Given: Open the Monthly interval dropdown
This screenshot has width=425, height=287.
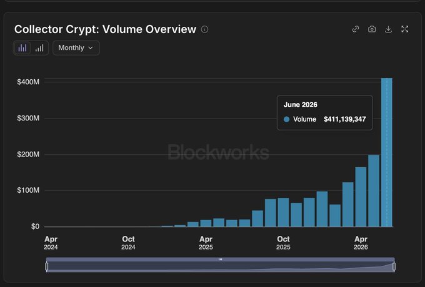Looking at the screenshot, I should coord(76,48).
